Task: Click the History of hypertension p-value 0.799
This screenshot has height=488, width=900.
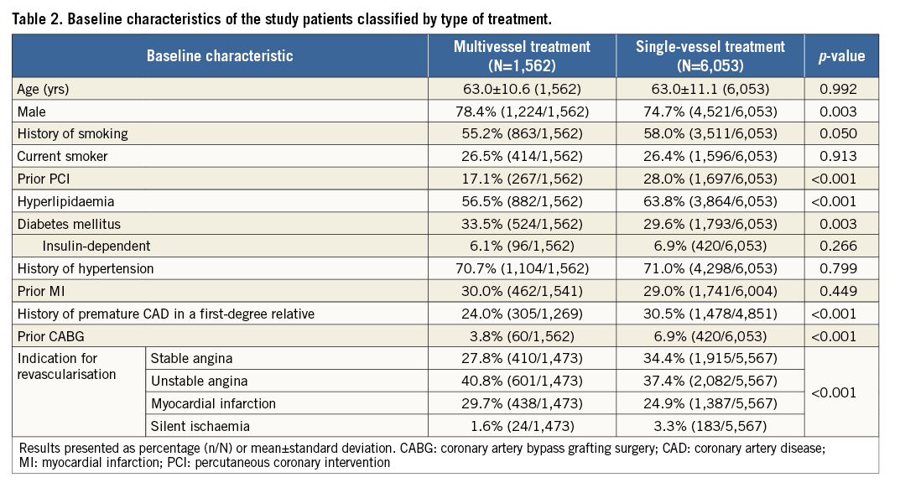Action: (841, 268)
